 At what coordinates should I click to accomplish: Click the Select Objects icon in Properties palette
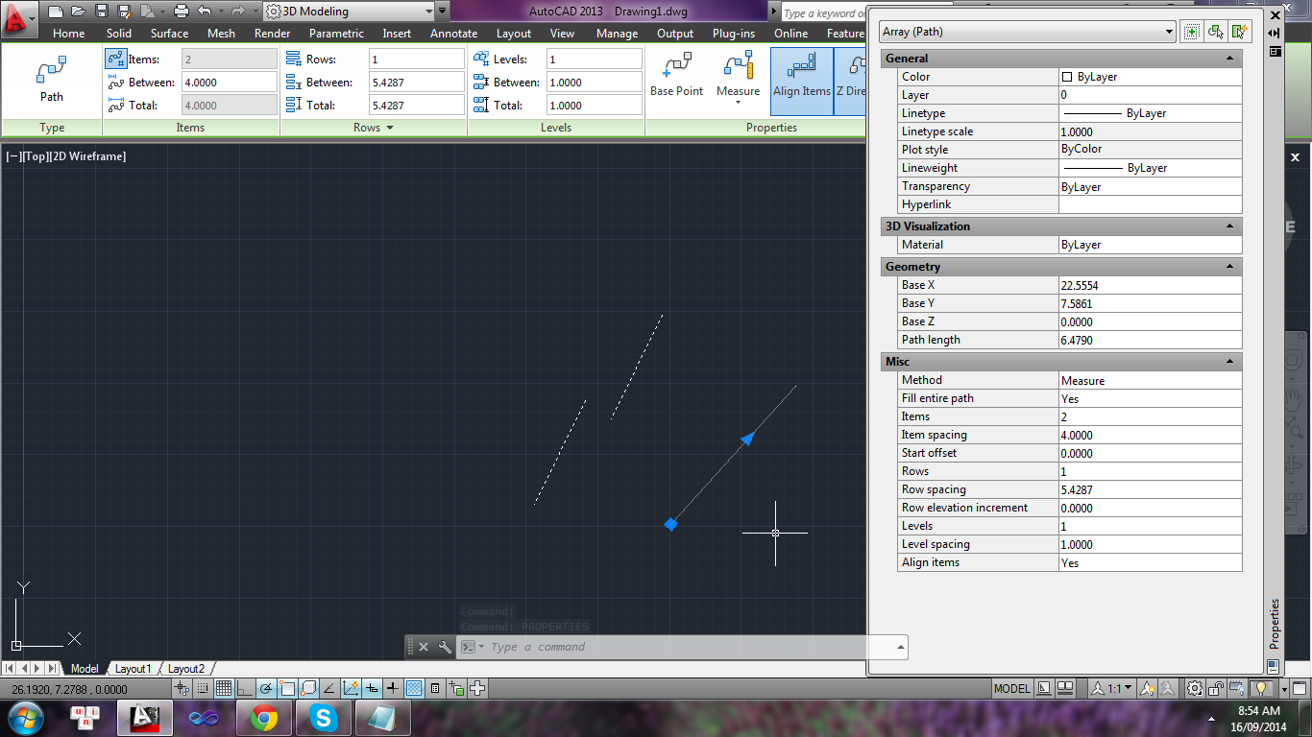[x=1216, y=32]
